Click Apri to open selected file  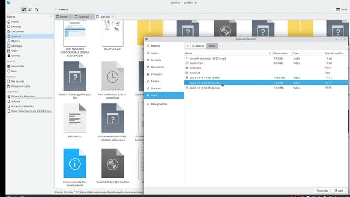(x=339, y=190)
